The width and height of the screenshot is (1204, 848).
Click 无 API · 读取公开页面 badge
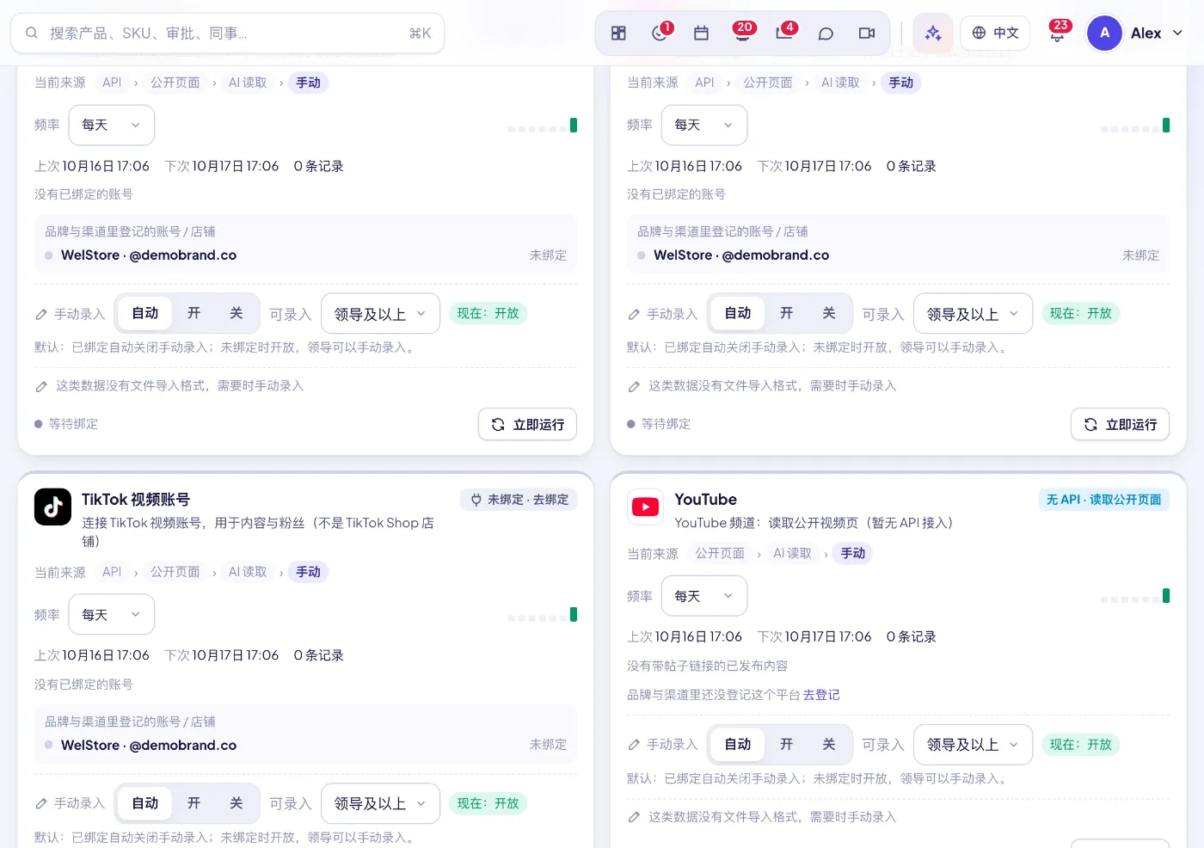(x=1103, y=500)
